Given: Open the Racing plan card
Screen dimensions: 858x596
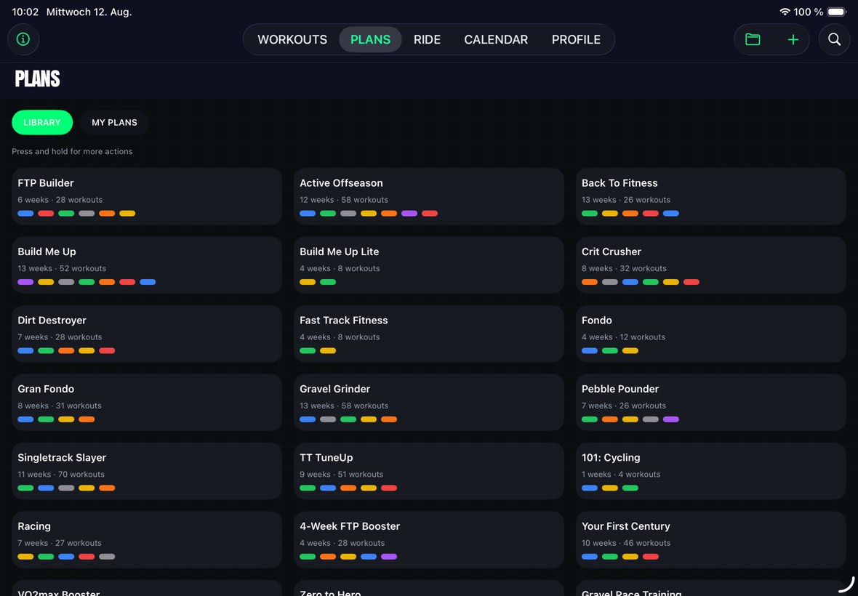Looking at the screenshot, I should pyautogui.click(x=147, y=540).
